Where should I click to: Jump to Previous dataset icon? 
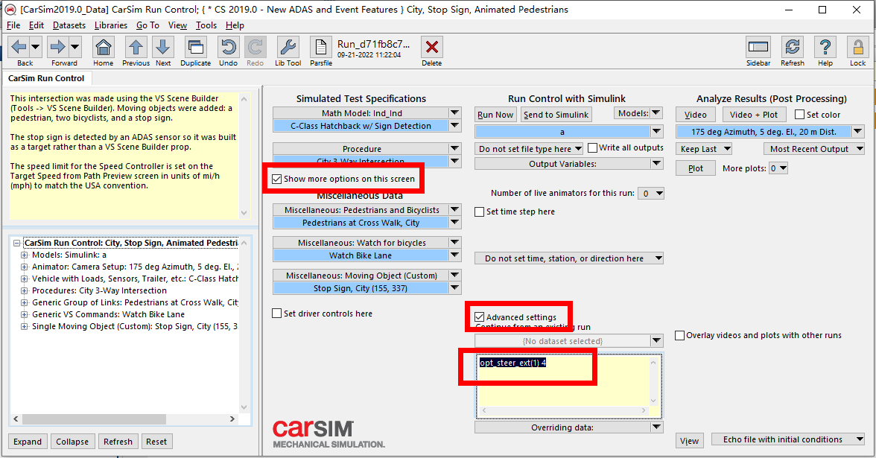point(136,47)
